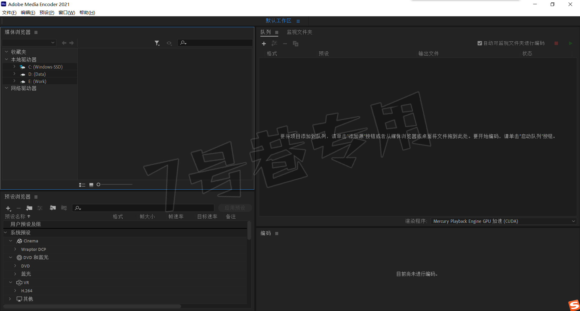580x311 pixels.
Task: Open the 预设(P) menu
Action: [47, 13]
